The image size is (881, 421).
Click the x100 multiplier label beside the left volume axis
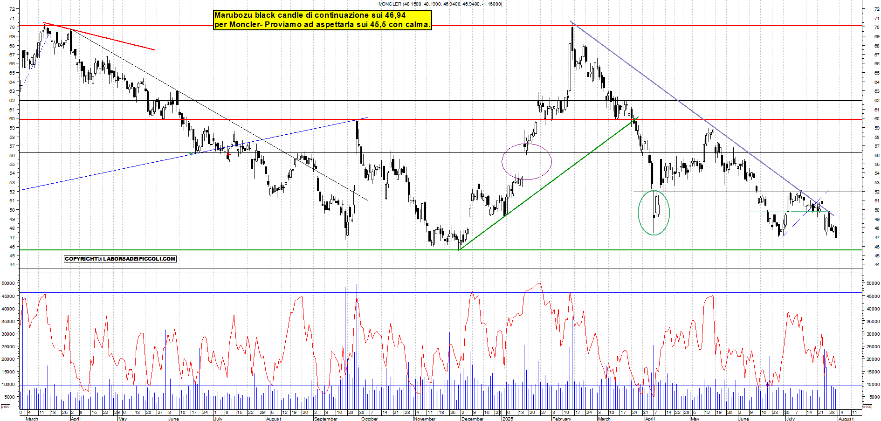coord(5,407)
